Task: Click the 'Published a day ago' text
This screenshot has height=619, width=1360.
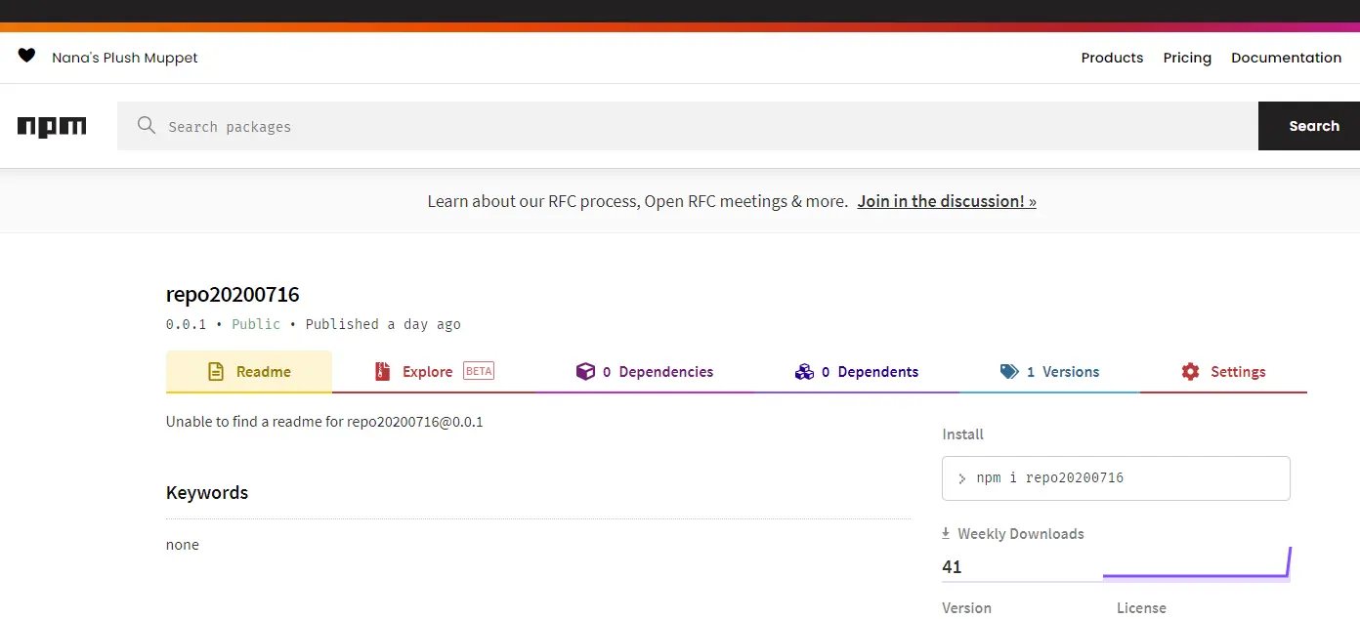Action: click(383, 324)
